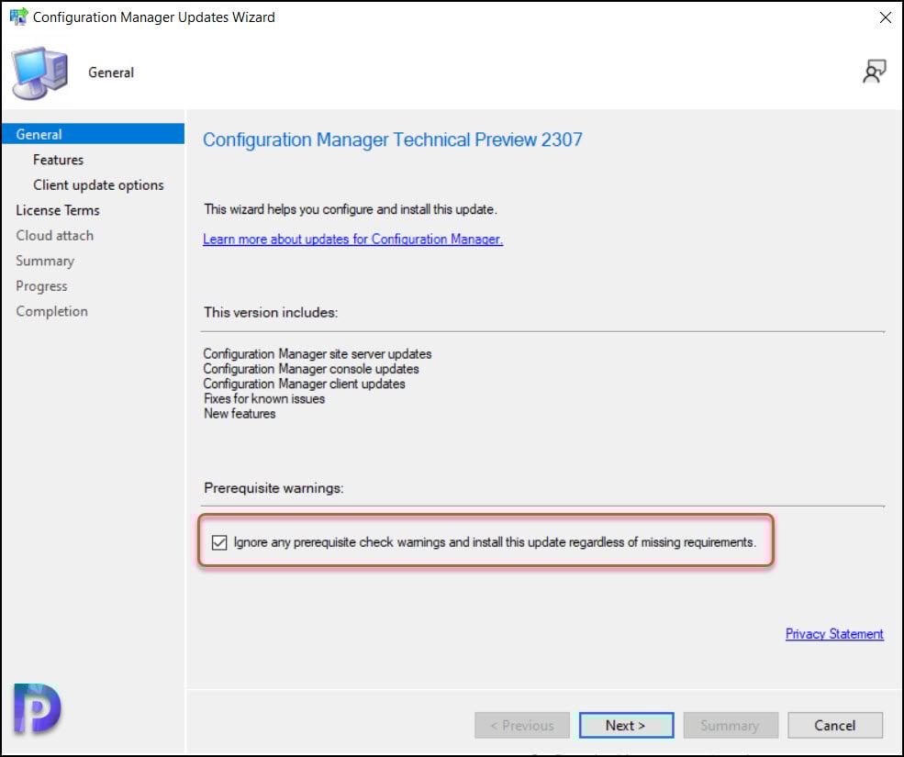Click the Configuration Manager title bar icon

[18, 17]
